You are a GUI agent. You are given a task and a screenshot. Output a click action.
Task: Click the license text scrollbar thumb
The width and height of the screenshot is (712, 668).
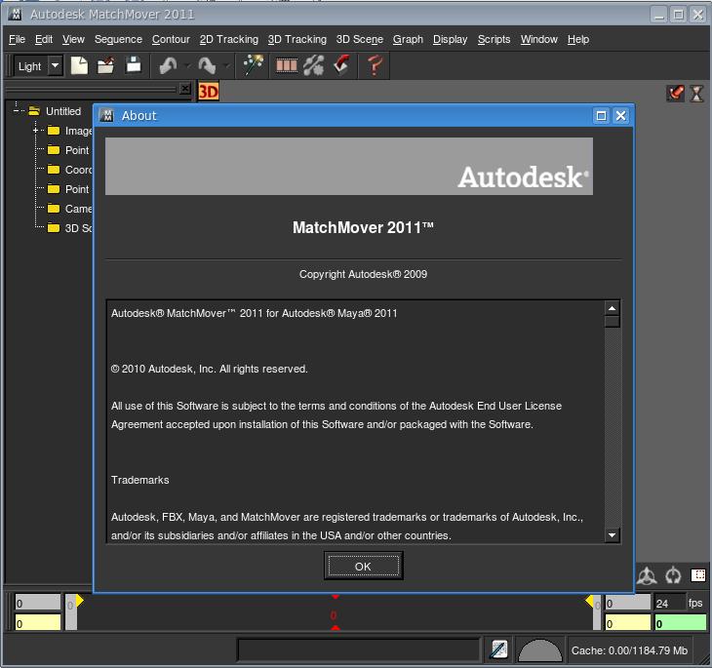click(613, 322)
